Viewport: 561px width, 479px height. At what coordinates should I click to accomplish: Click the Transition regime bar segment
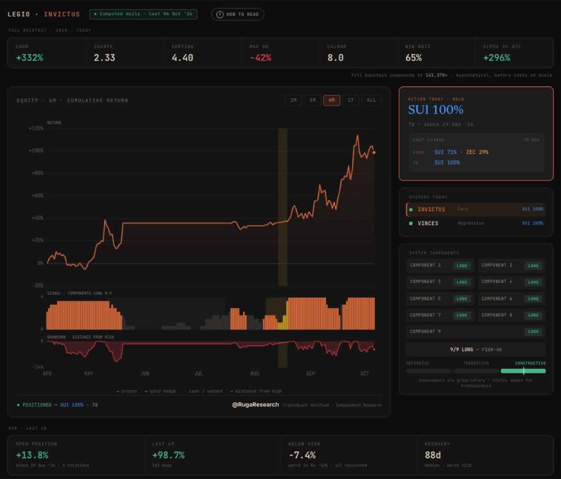476,371
